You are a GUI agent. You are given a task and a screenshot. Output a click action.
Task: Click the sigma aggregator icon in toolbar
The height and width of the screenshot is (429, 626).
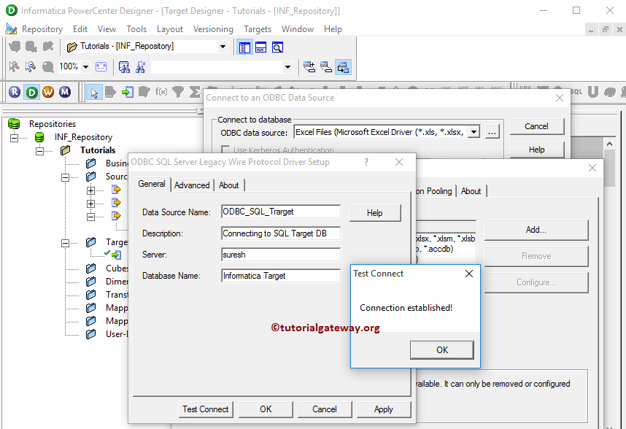[196, 91]
